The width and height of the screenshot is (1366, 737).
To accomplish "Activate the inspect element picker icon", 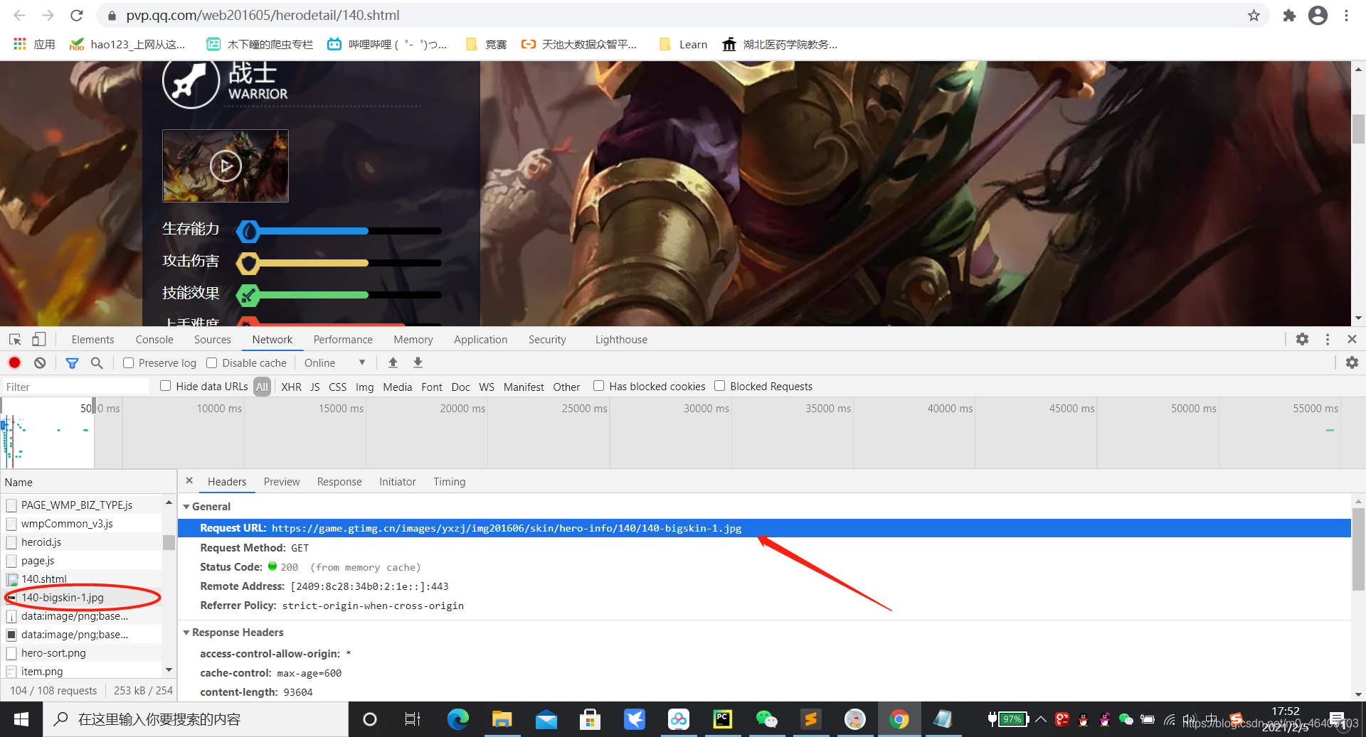I will click(x=15, y=339).
